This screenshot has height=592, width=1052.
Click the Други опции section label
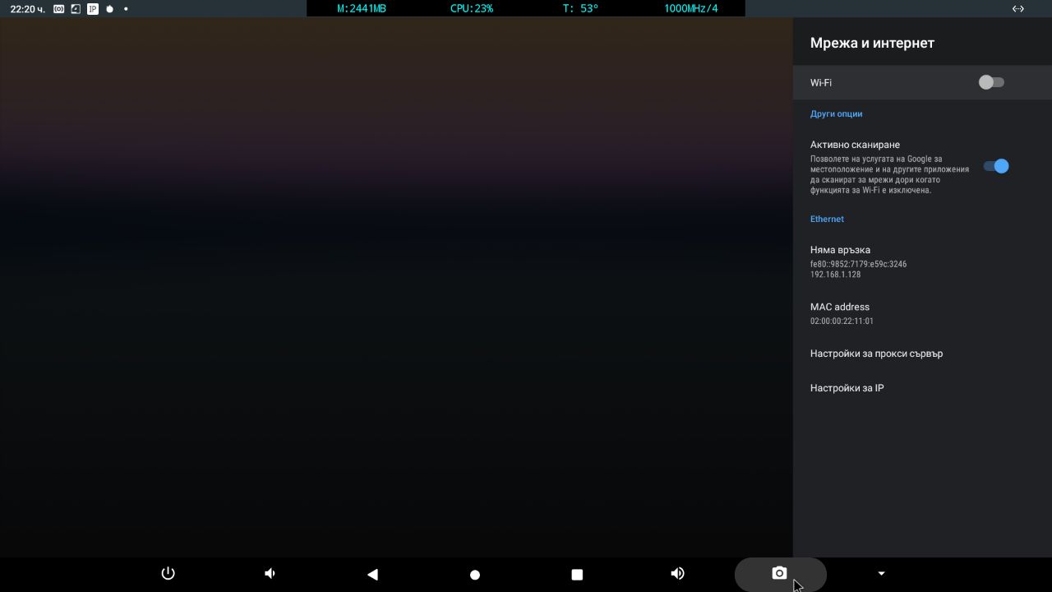[836, 114]
